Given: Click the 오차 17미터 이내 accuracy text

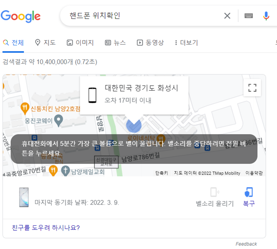Looking at the screenshot, I should pyautogui.click(x=128, y=100).
